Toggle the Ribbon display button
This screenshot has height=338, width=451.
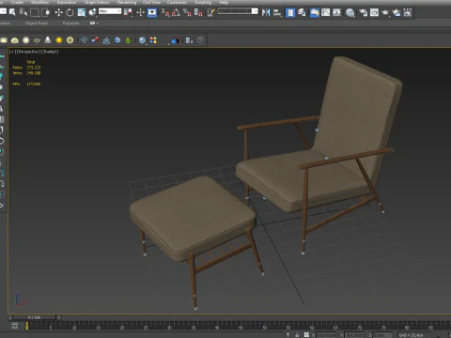315,12
